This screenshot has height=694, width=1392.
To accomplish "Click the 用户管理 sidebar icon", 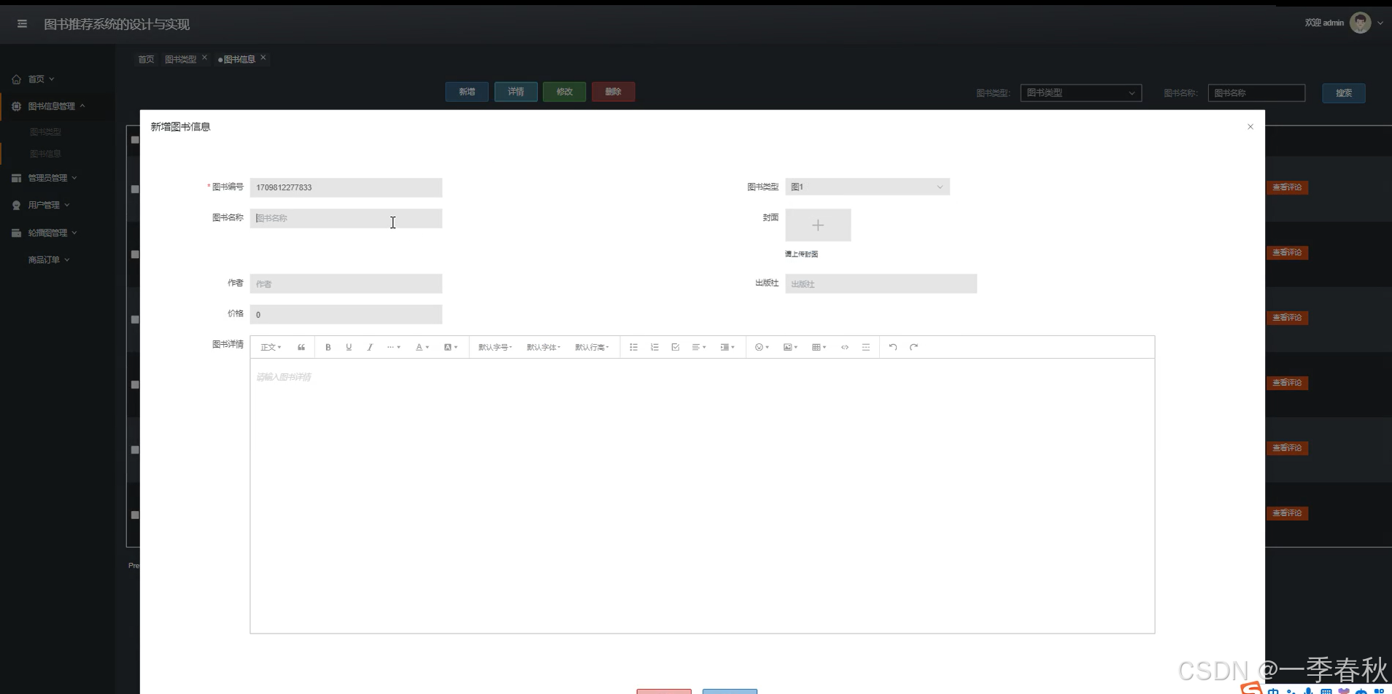I will tap(16, 206).
